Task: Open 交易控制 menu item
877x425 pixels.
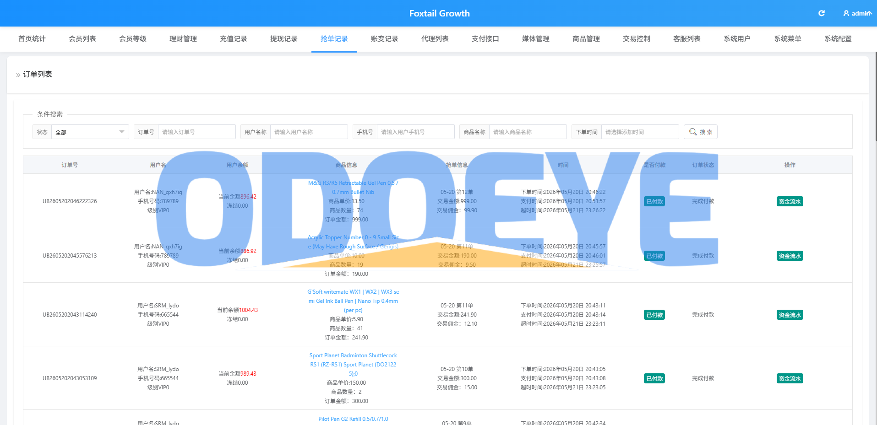Action: point(637,39)
